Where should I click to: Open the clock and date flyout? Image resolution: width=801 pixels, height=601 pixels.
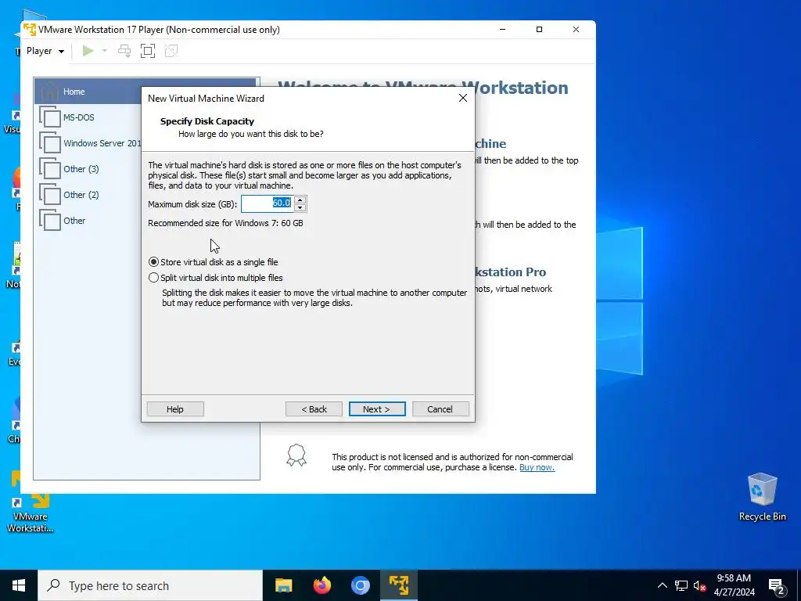734,585
